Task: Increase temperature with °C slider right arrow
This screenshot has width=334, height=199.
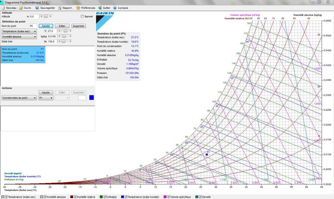Action: click(x=70, y=31)
